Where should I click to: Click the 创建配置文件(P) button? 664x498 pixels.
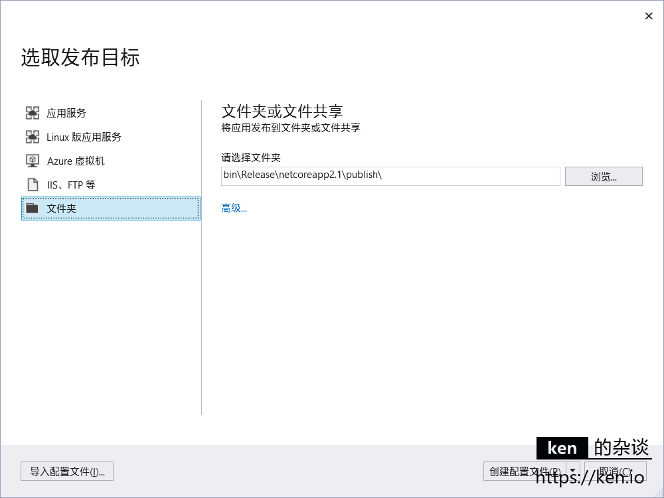pyautogui.click(x=525, y=471)
